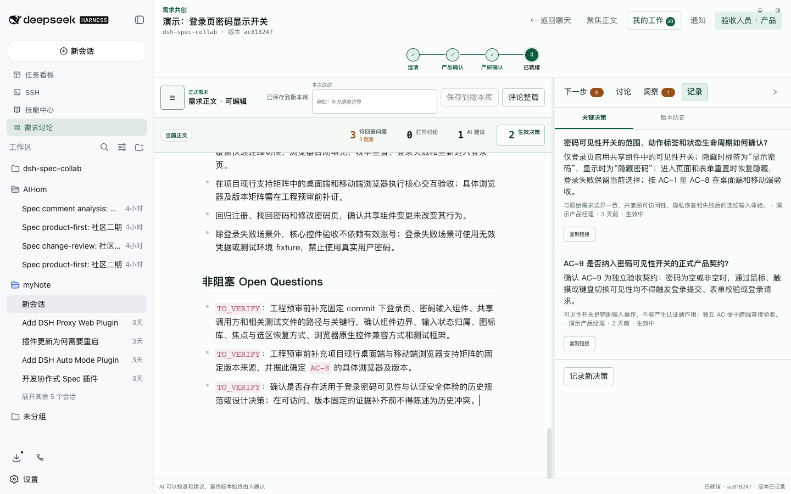Image resolution: width=791 pixels, height=494 pixels.
Task: Click the download icon at bottom
Action: [x=16, y=457]
